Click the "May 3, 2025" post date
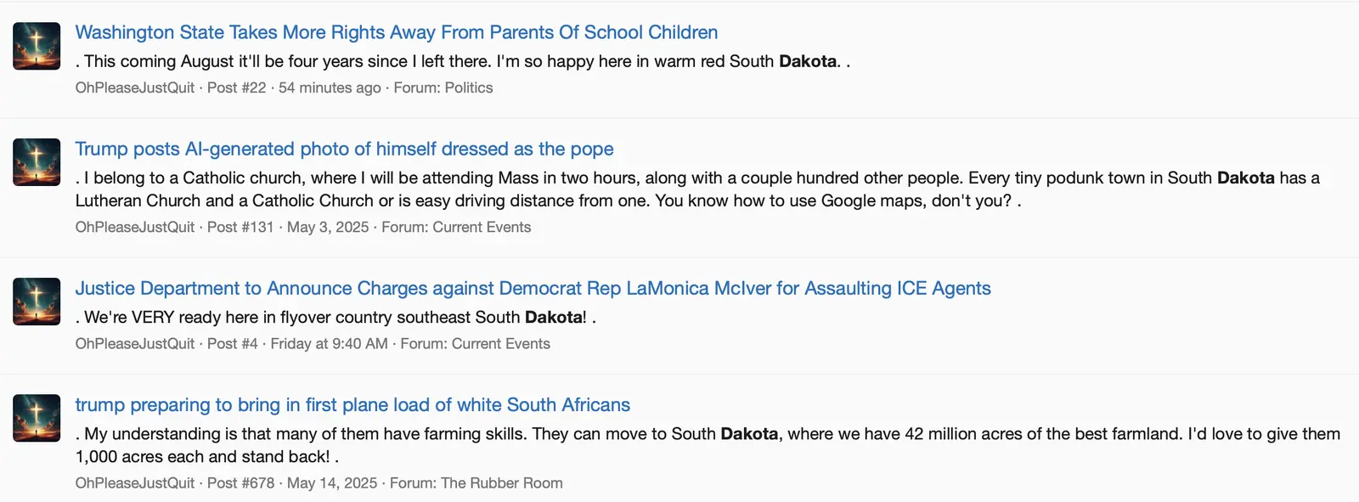This screenshot has height=502, width=1359. pyautogui.click(x=328, y=227)
